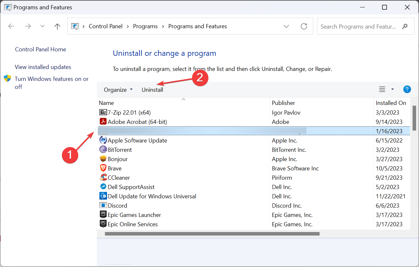The width and height of the screenshot is (419, 267).
Task: Click the Epic Online Services icon
Action: coord(103,224)
